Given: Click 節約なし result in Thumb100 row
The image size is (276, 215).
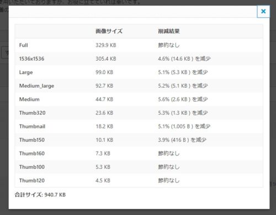Looking at the screenshot, I should [x=169, y=167].
